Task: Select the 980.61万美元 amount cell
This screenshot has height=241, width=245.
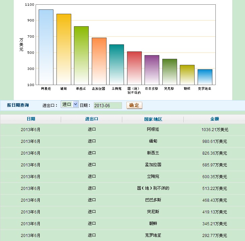Action: coord(214,141)
